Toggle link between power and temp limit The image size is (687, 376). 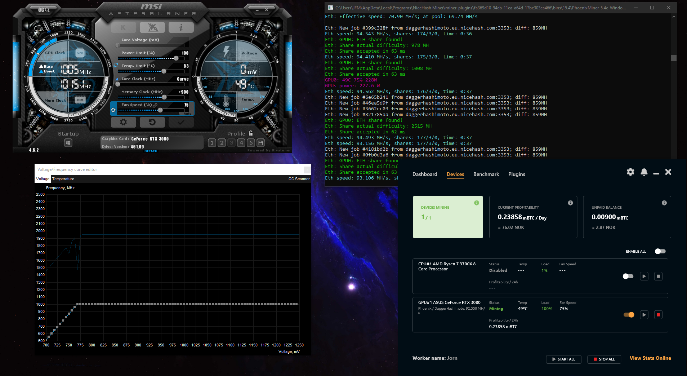tap(116, 66)
